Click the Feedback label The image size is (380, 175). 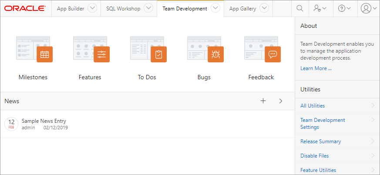[x=261, y=77]
